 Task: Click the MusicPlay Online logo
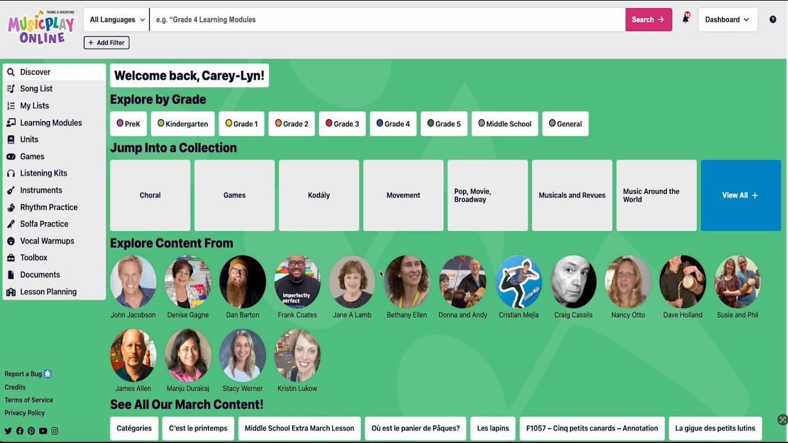[41, 27]
